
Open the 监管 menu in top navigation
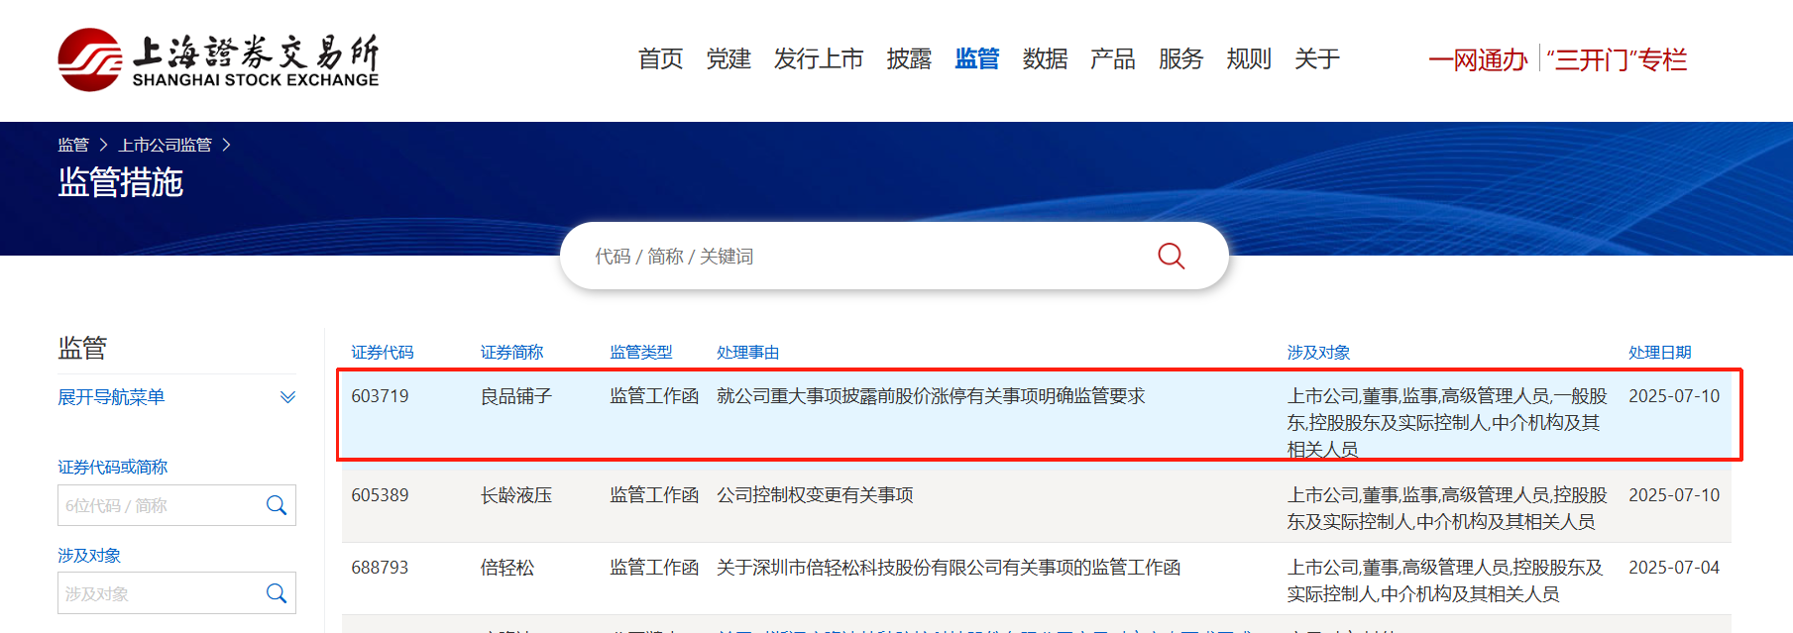tap(977, 59)
